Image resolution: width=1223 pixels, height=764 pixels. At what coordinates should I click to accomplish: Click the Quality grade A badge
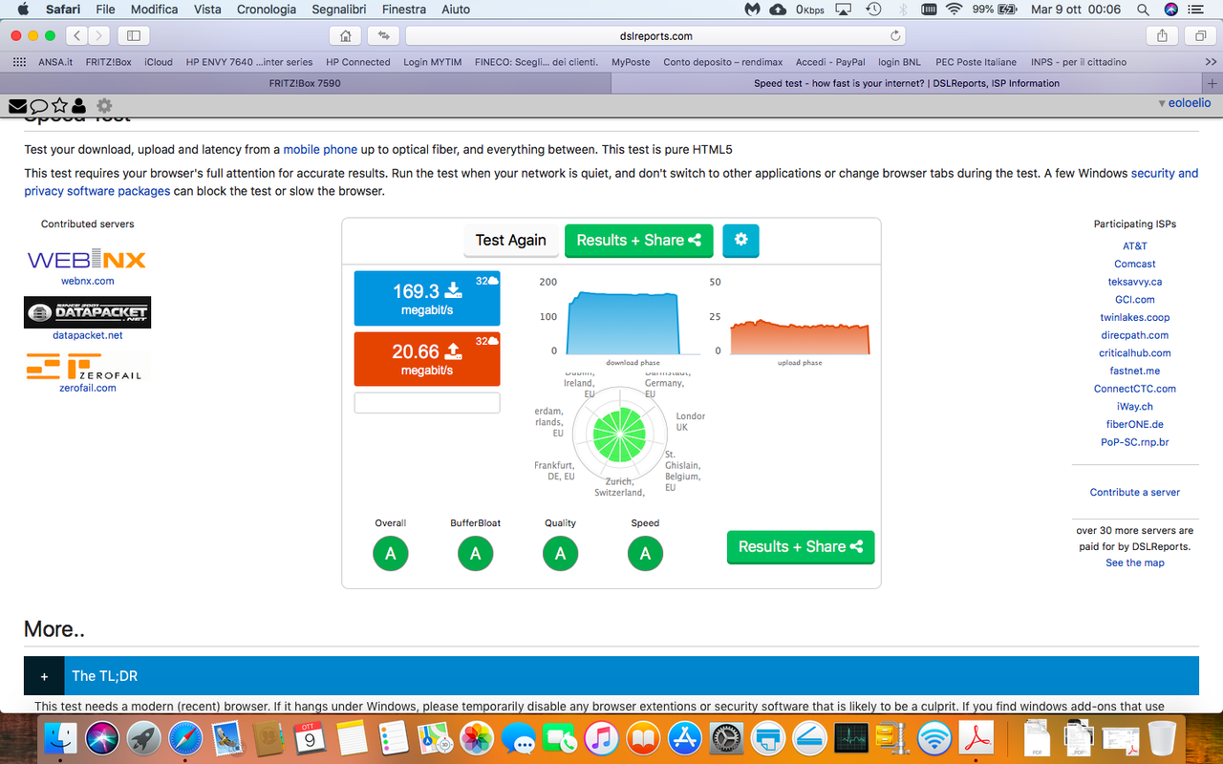(x=560, y=553)
